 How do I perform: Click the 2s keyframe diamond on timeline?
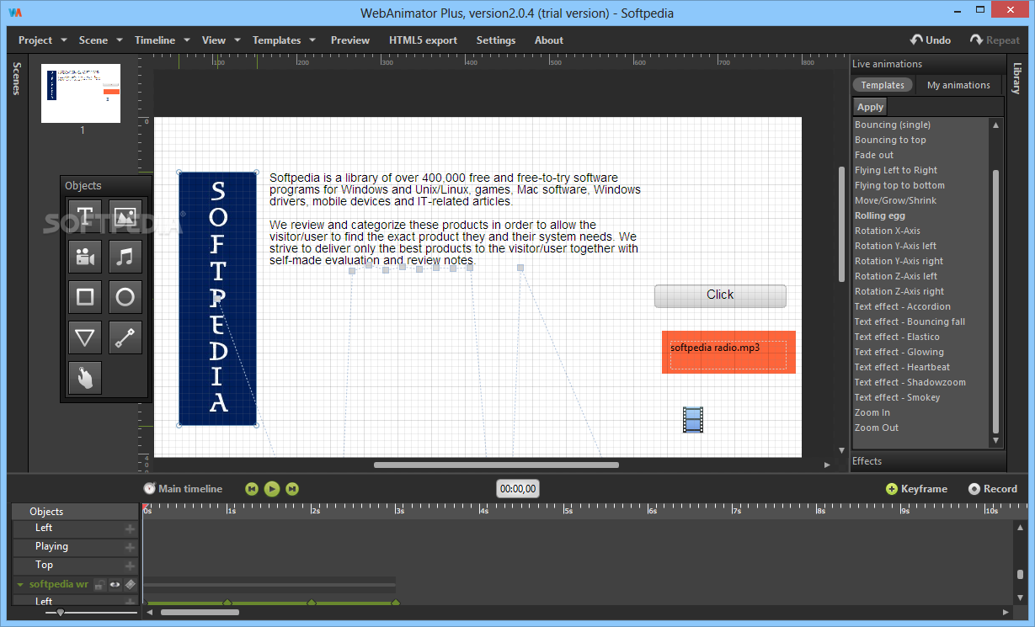pos(312,603)
